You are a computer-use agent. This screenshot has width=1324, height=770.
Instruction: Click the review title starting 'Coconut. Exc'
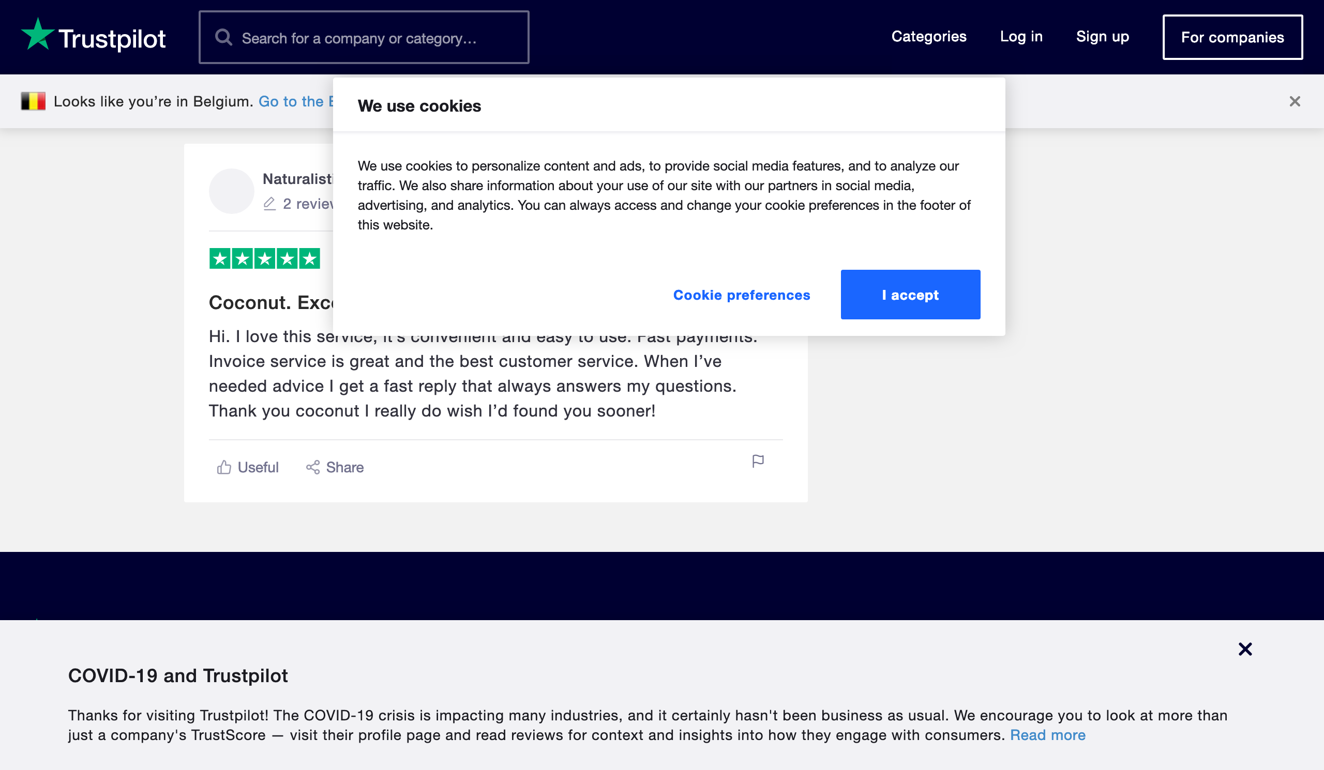point(270,302)
